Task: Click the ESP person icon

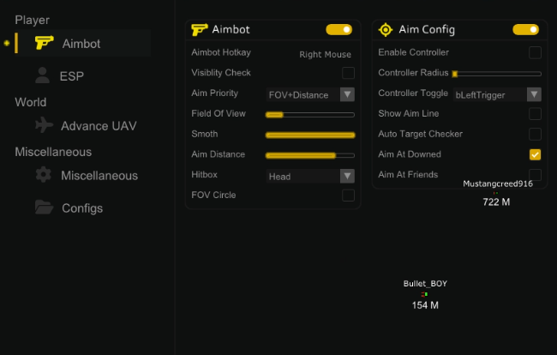Action: pyautogui.click(x=43, y=75)
